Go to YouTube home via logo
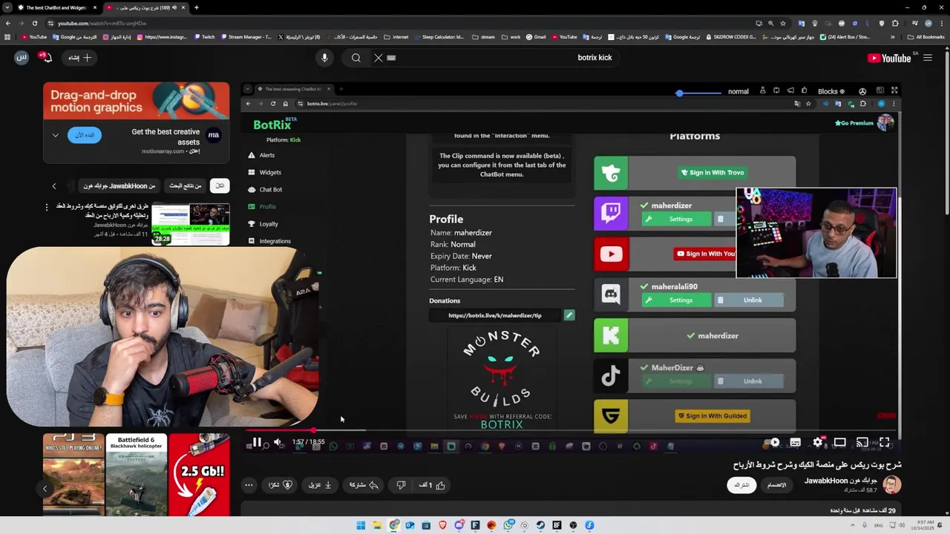Screen dimensions: 950x534 coord(888,58)
